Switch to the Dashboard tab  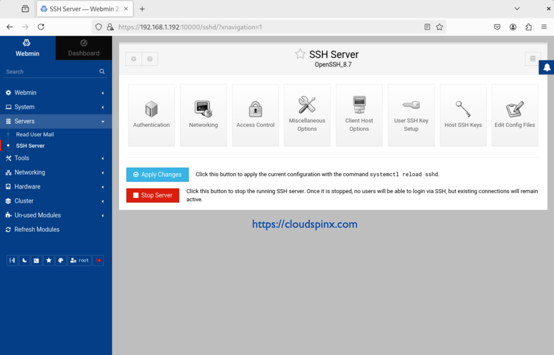coord(83,48)
